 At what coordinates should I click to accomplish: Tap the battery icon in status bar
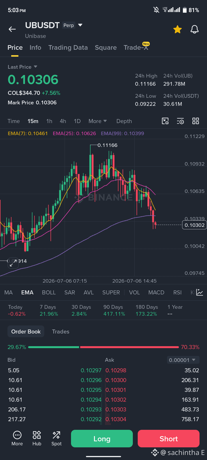coord(185,10)
